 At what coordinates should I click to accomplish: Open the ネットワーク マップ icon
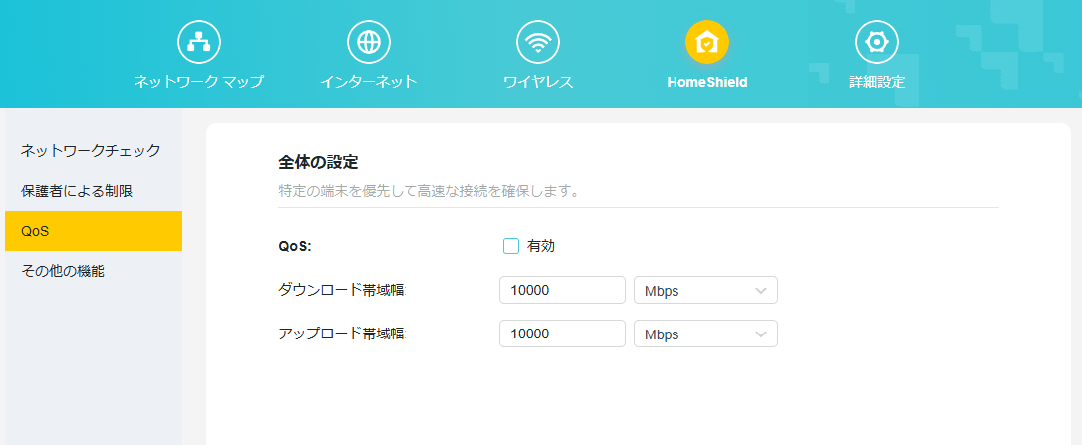(199, 42)
